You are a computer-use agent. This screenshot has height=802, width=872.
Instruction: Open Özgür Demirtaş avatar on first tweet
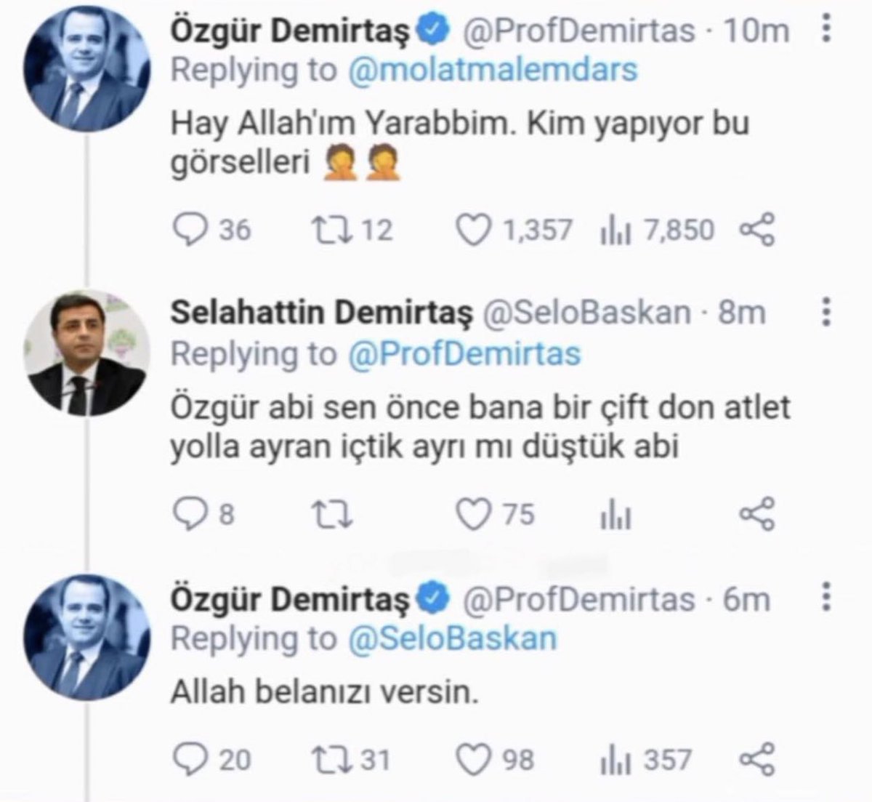(x=87, y=71)
